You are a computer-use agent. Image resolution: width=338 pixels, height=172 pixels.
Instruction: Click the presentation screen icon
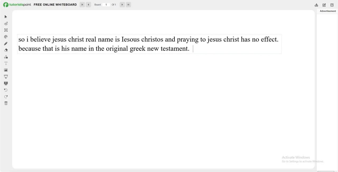tap(6, 76)
